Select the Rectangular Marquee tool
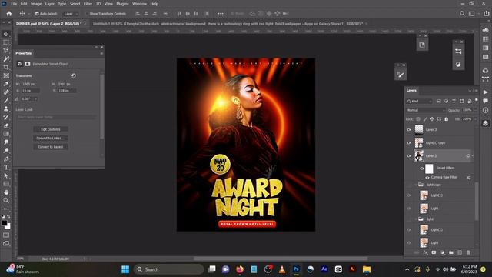 click(x=6, y=42)
